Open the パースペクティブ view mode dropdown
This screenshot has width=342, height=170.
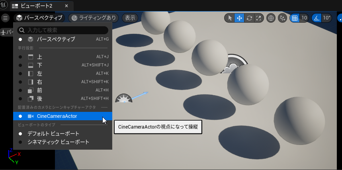click(39, 18)
